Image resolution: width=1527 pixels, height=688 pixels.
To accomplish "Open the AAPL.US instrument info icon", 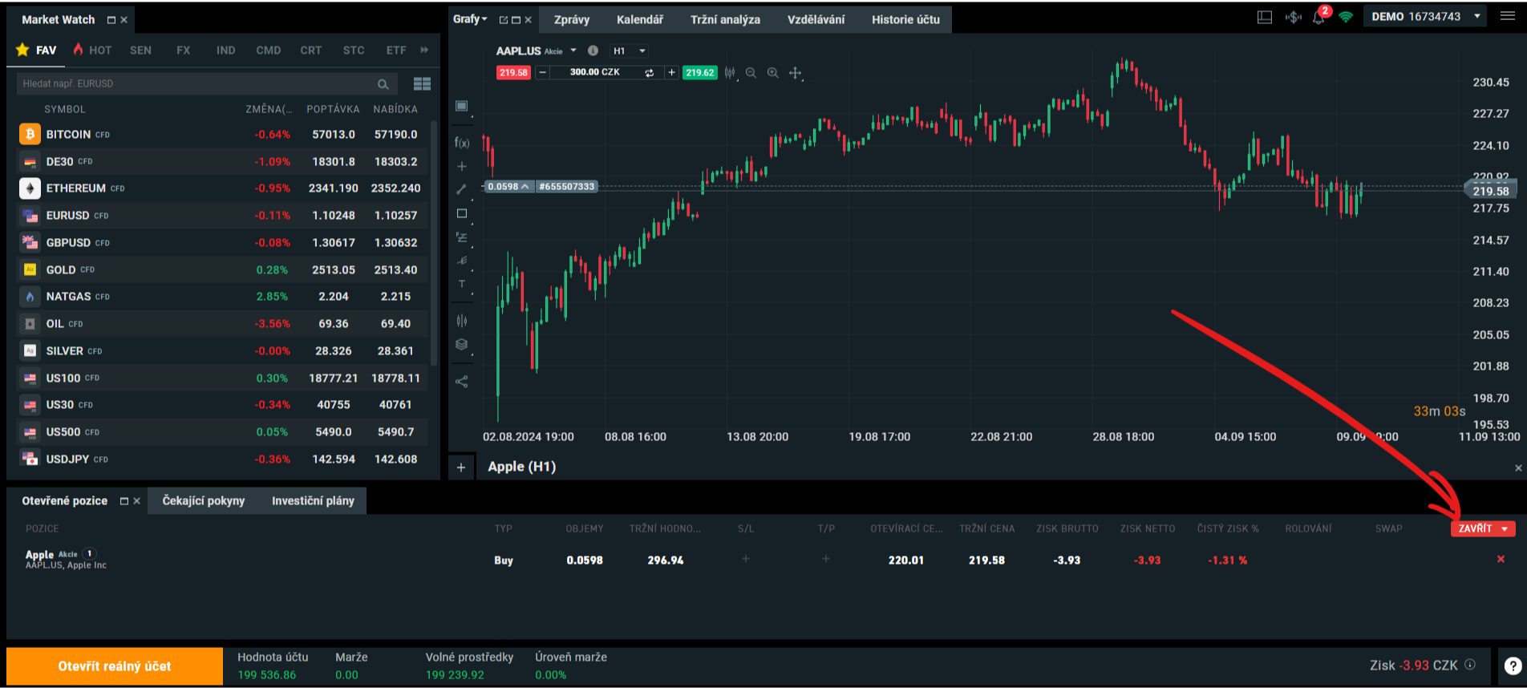I will pos(593,51).
